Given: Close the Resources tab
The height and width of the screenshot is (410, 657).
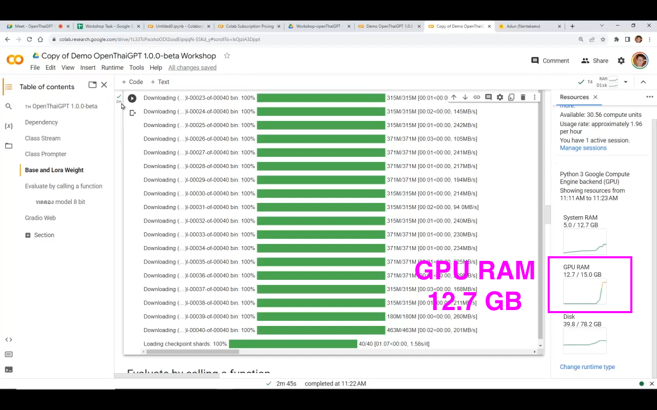Looking at the screenshot, I should 595,97.
